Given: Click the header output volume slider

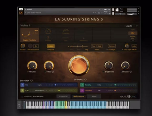Looking at the screenshot, I should [x=132, y=14].
